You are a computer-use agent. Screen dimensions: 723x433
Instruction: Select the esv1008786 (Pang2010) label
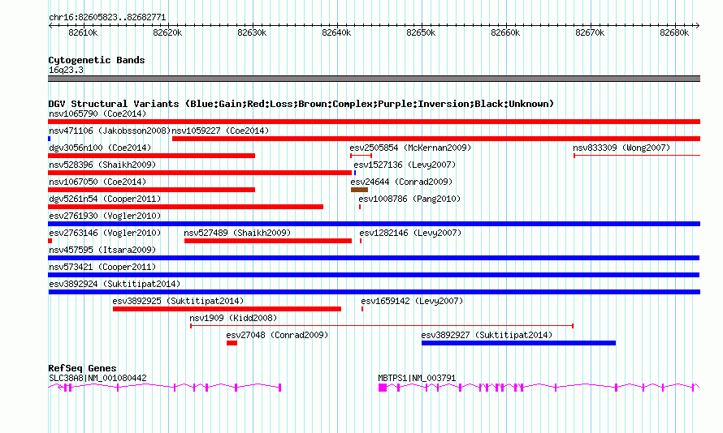coord(409,199)
